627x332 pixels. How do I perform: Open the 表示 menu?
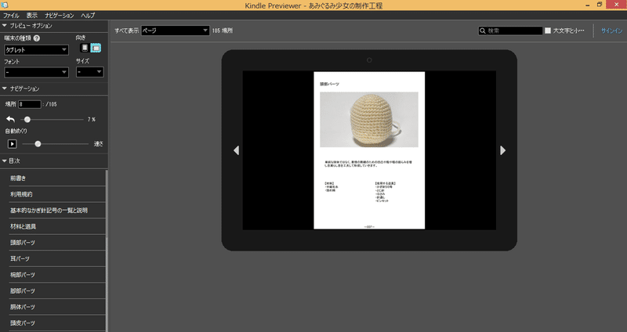pos(32,15)
